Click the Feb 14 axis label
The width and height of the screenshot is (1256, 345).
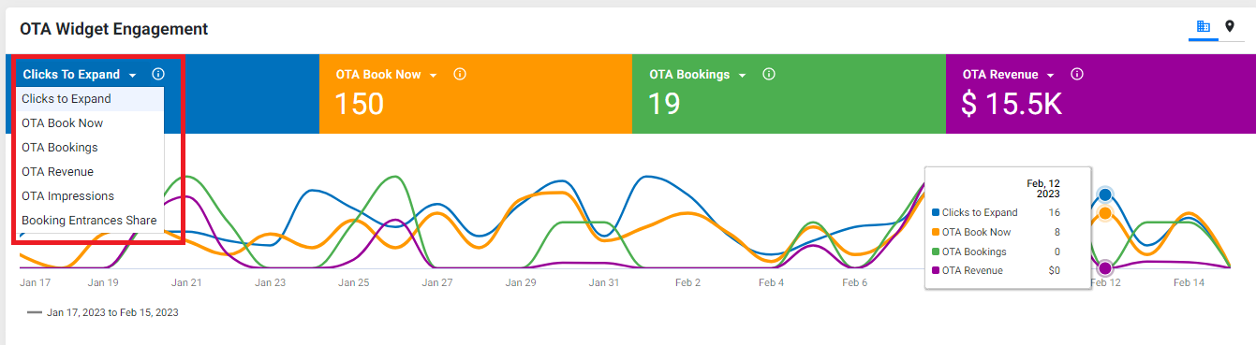[x=1189, y=281]
